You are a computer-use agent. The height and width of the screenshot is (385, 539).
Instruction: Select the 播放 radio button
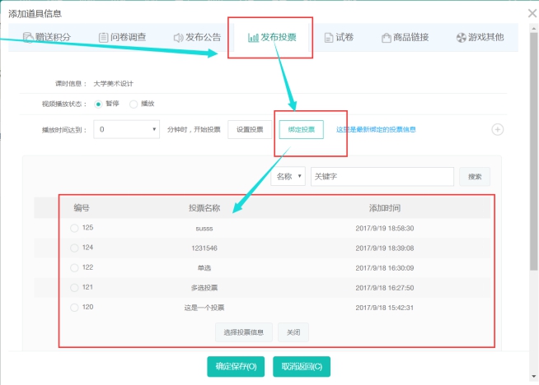tap(134, 104)
